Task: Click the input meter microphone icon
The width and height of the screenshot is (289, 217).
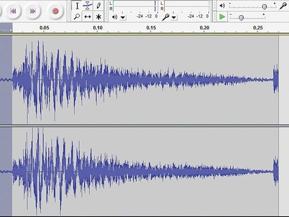Action: [x=166, y=17]
